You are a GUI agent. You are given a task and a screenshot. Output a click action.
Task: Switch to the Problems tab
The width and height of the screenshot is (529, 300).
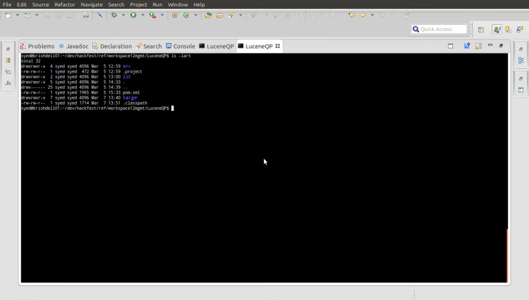click(x=37, y=46)
